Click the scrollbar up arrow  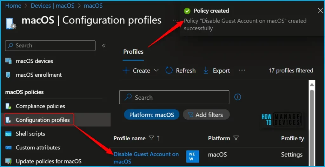coord(312,85)
